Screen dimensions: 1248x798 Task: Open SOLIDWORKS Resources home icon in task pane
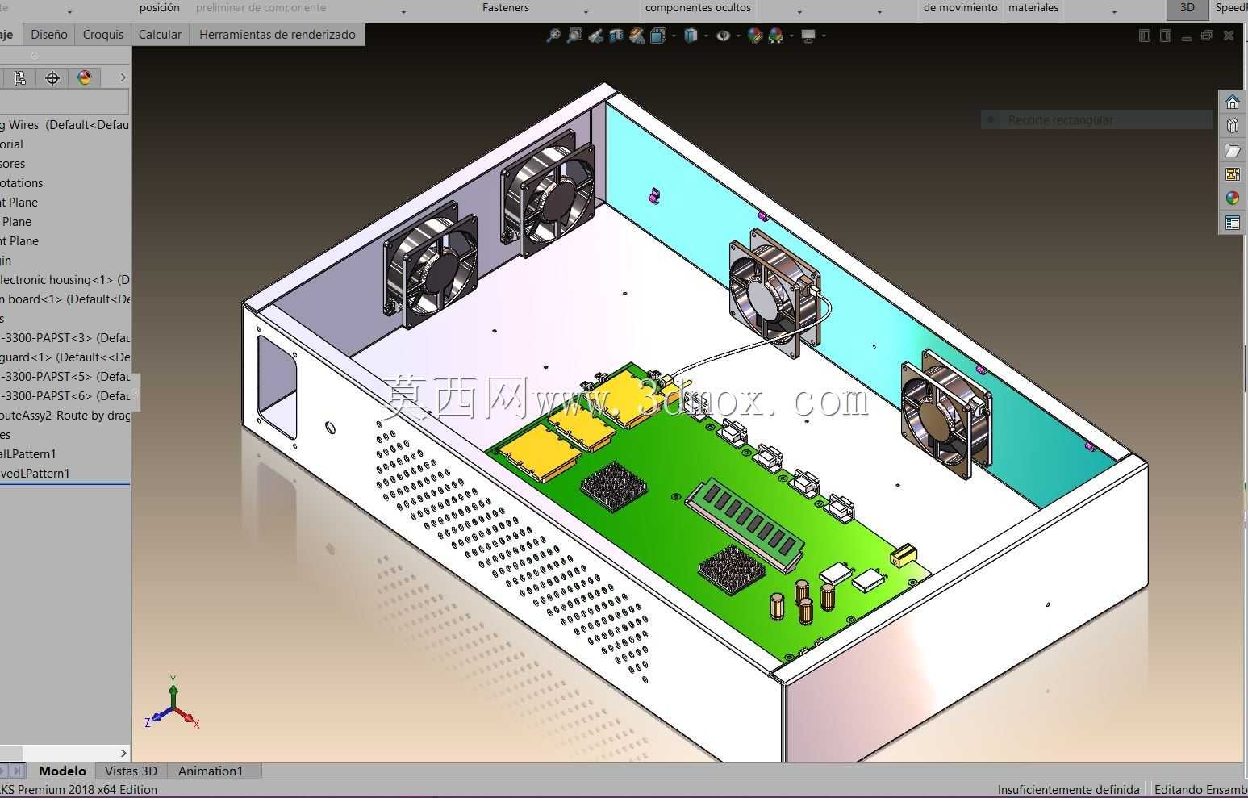click(1232, 102)
